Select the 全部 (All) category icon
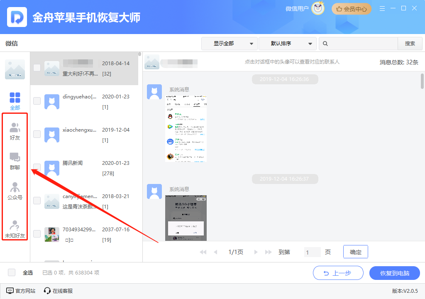 [x=15, y=101]
